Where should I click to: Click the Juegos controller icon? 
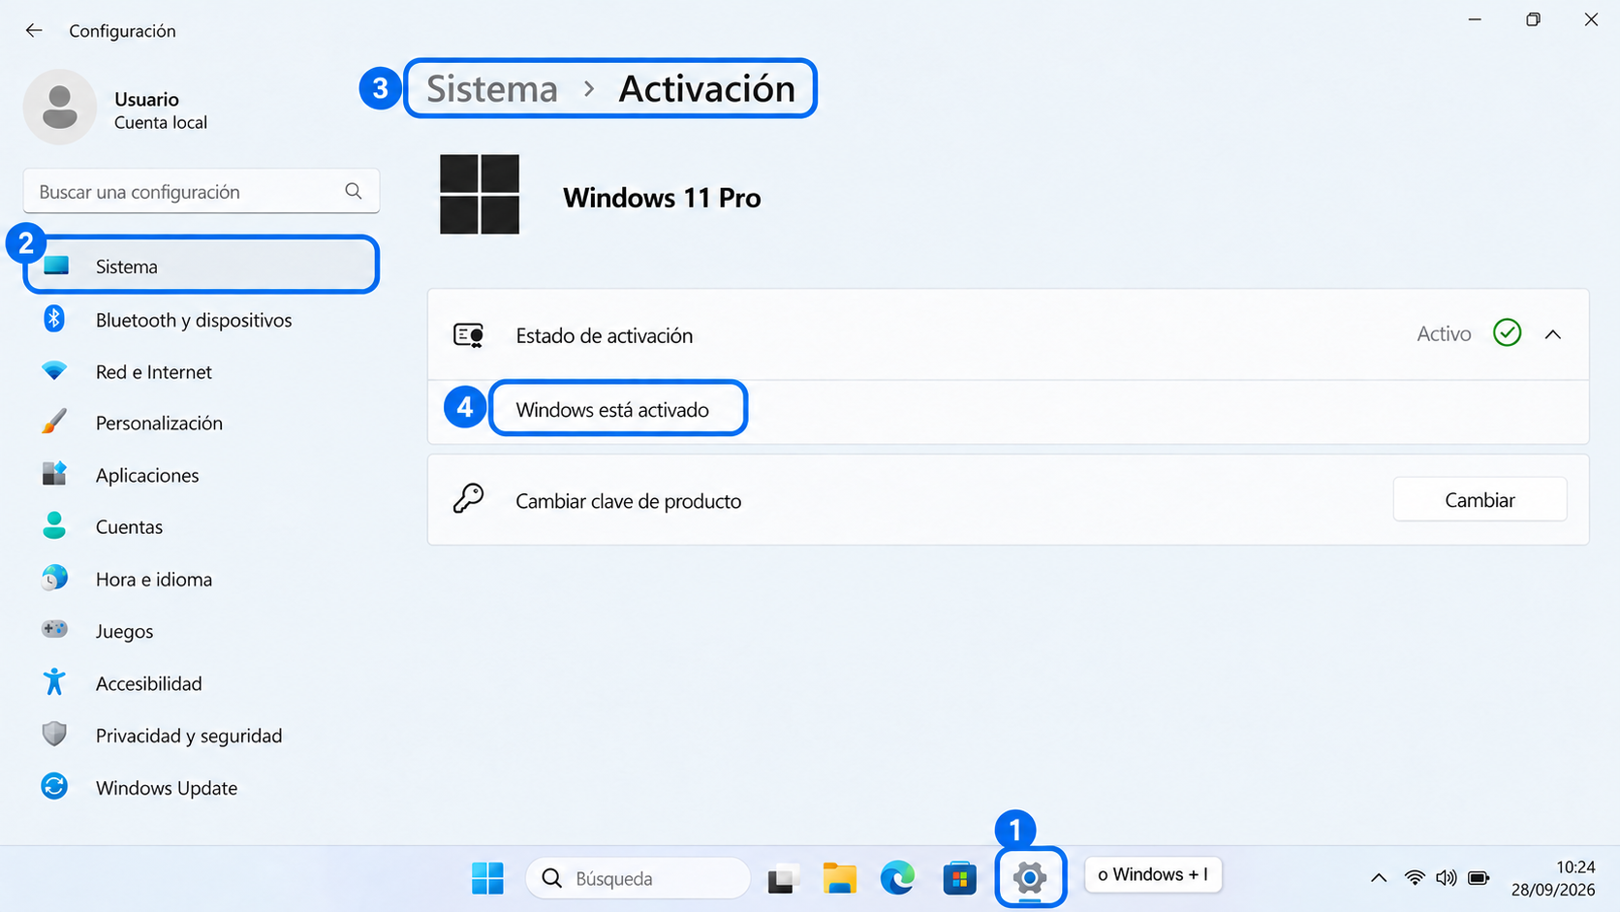tap(54, 630)
